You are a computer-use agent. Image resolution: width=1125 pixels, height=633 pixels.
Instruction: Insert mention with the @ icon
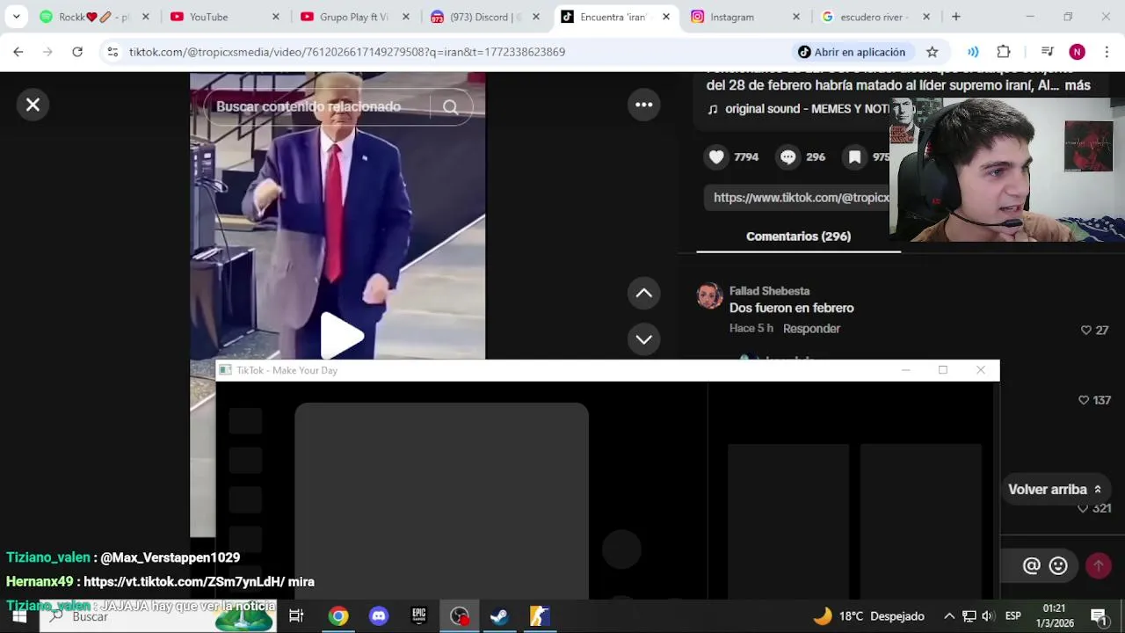[x=1032, y=566]
